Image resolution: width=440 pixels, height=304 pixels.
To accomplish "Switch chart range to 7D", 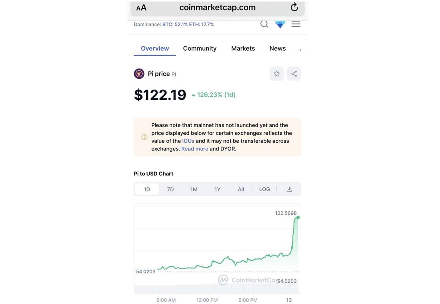I will click(170, 189).
